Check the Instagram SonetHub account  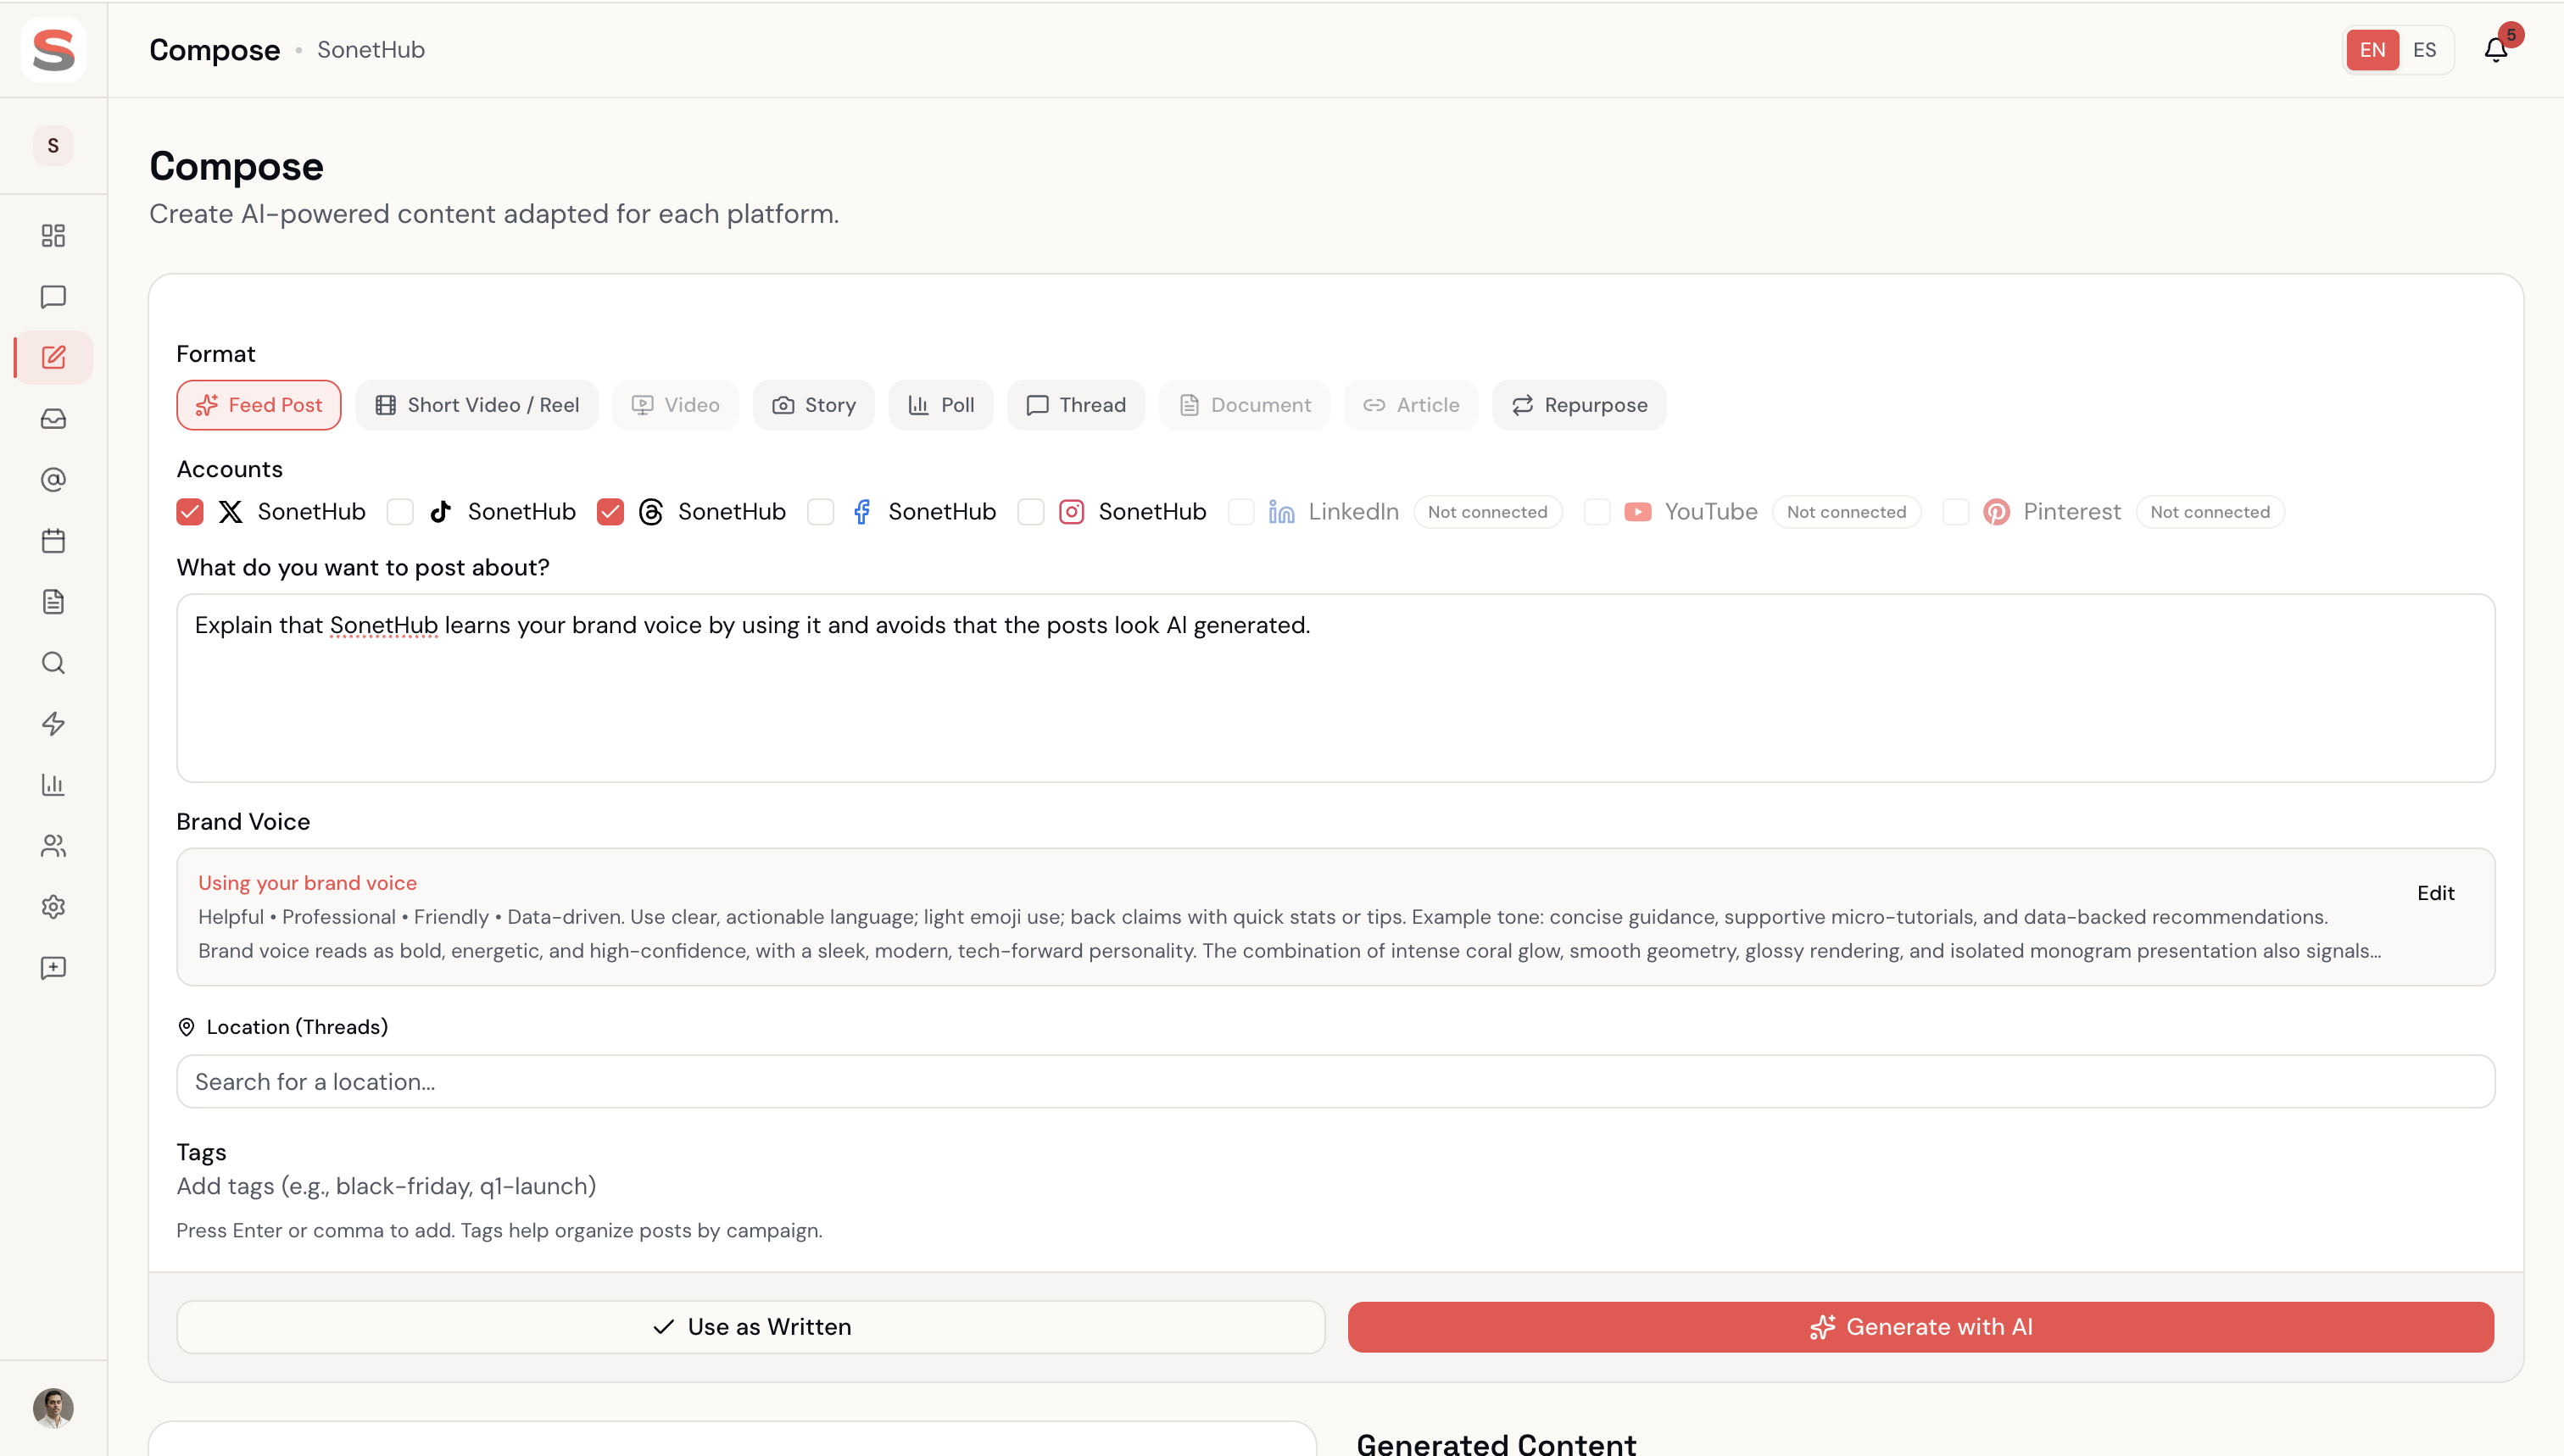pyautogui.click(x=1031, y=511)
